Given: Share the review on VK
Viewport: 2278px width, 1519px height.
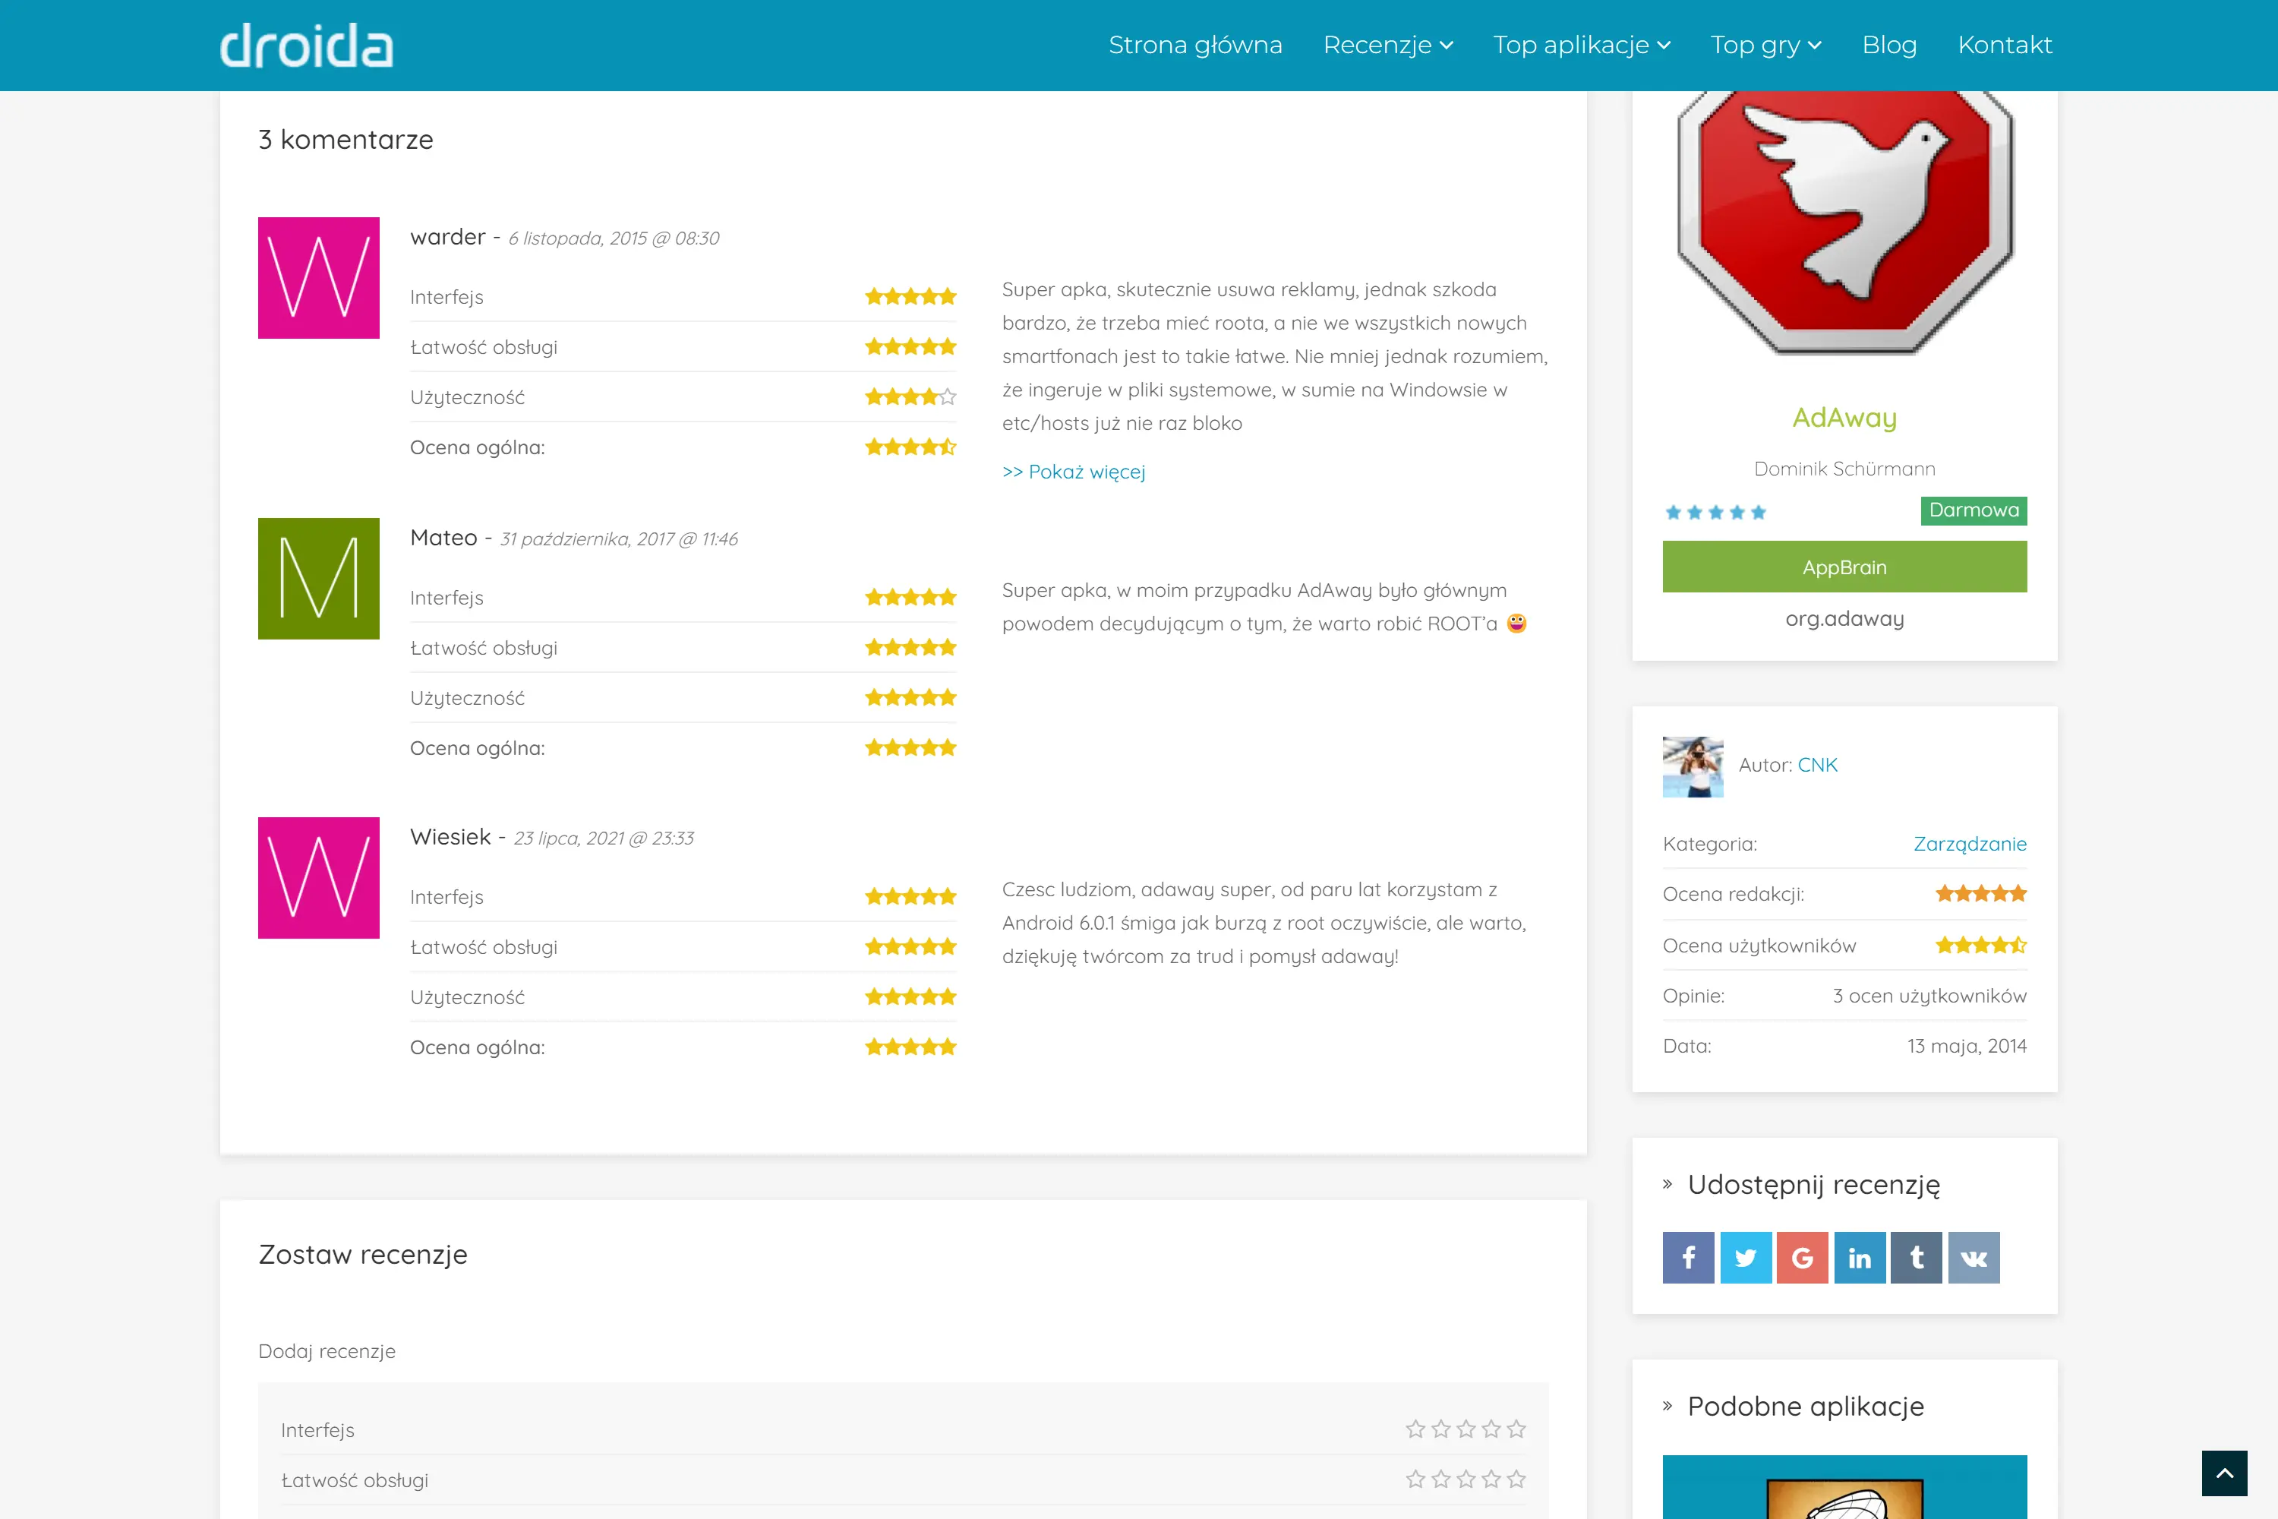Looking at the screenshot, I should pyautogui.click(x=1973, y=1256).
